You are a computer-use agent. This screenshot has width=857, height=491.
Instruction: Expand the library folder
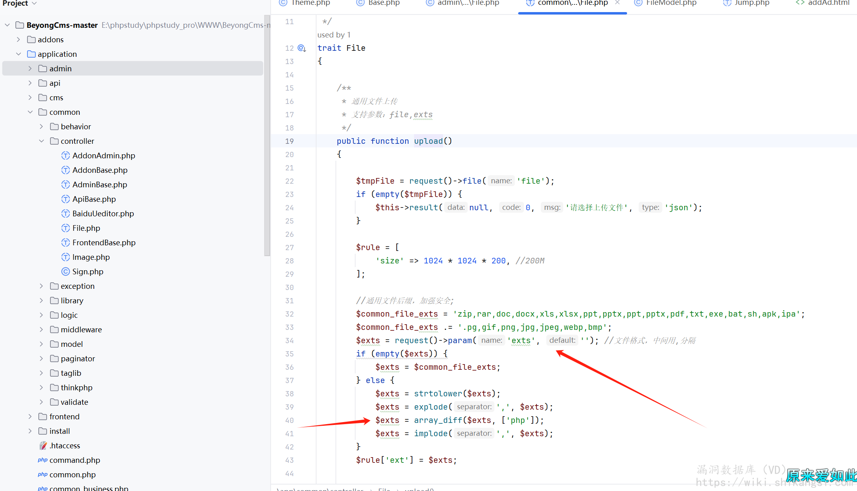[x=41, y=300]
